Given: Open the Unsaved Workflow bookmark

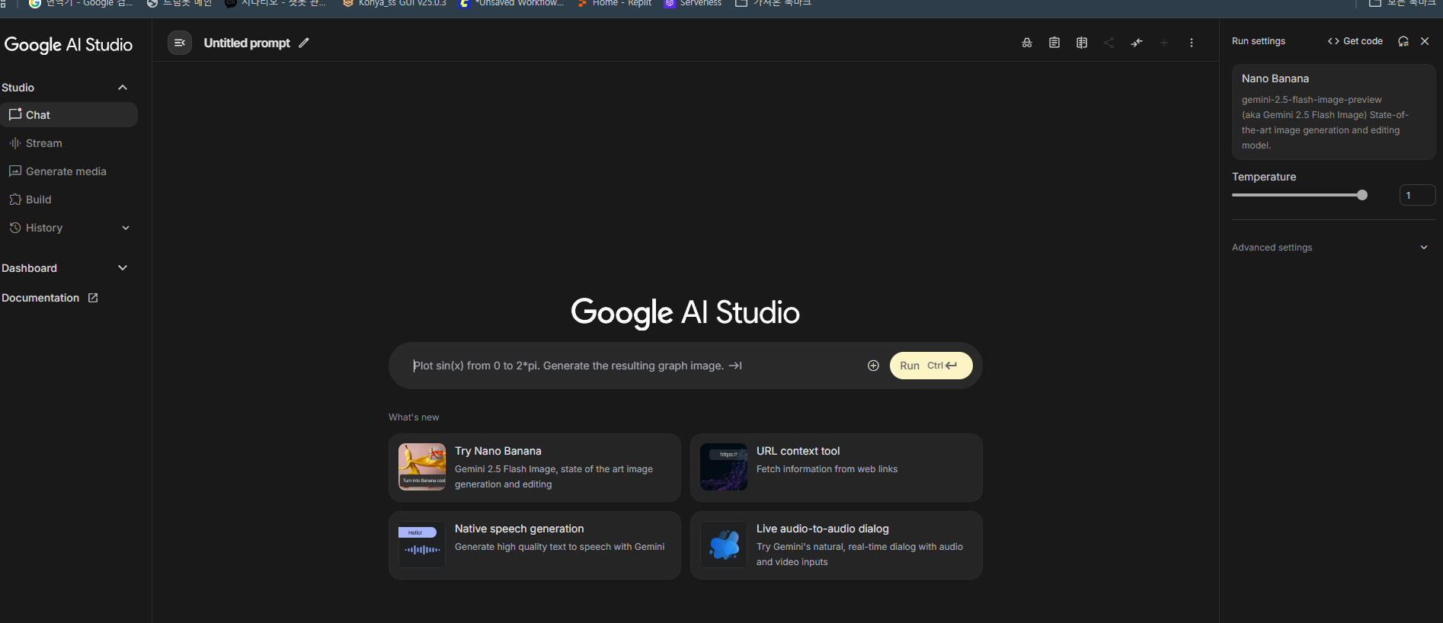Looking at the screenshot, I should pyautogui.click(x=512, y=3).
